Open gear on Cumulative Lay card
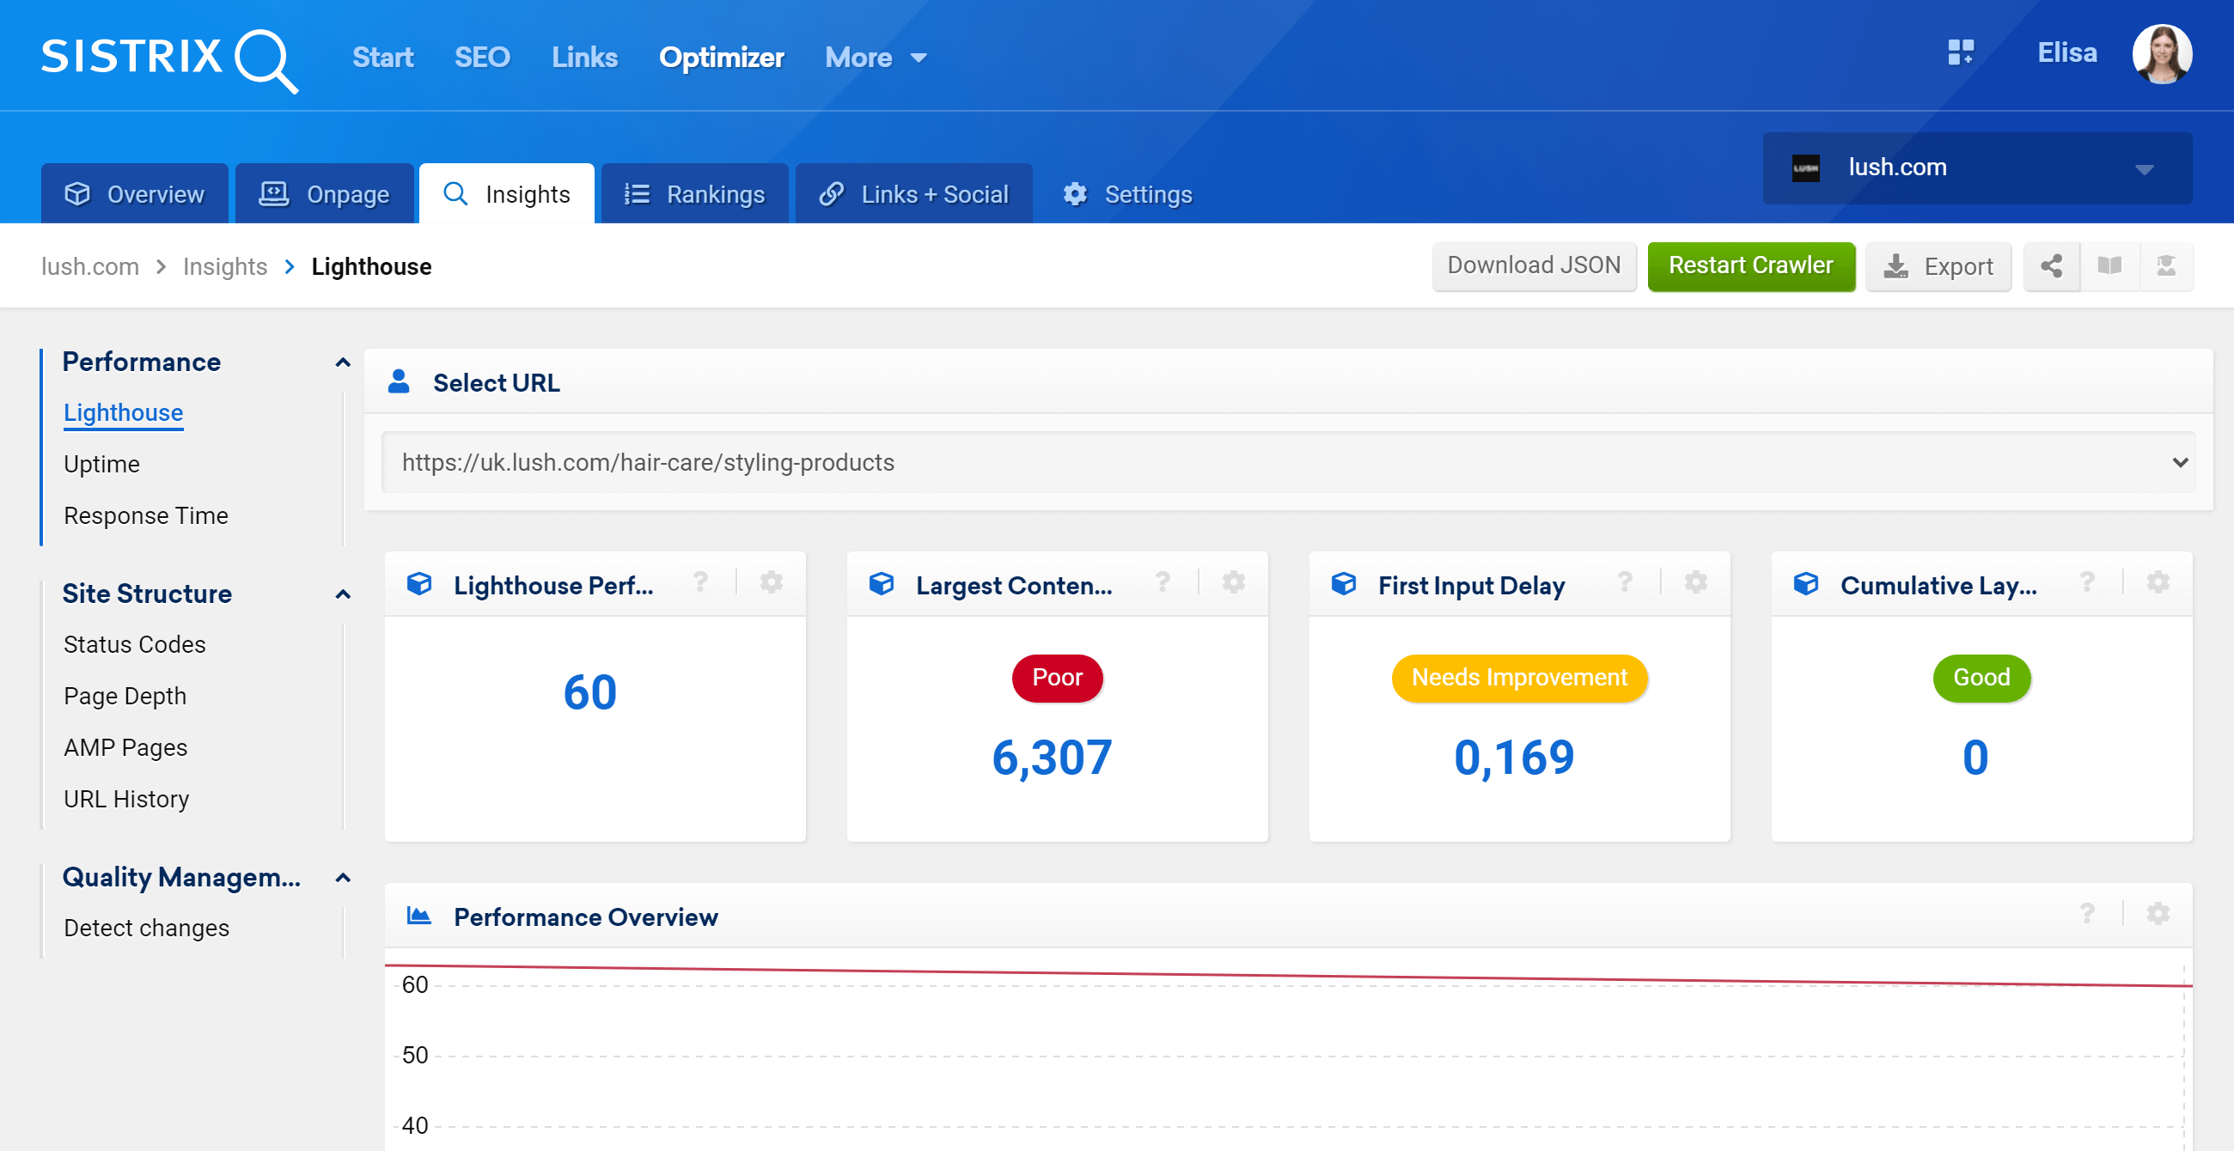Image resolution: width=2234 pixels, height=1151 pixels. point(2158,582)
